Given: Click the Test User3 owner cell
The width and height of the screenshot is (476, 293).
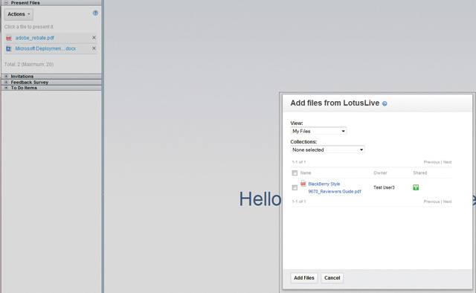Looking at the screenshot, I should point(384,187).
